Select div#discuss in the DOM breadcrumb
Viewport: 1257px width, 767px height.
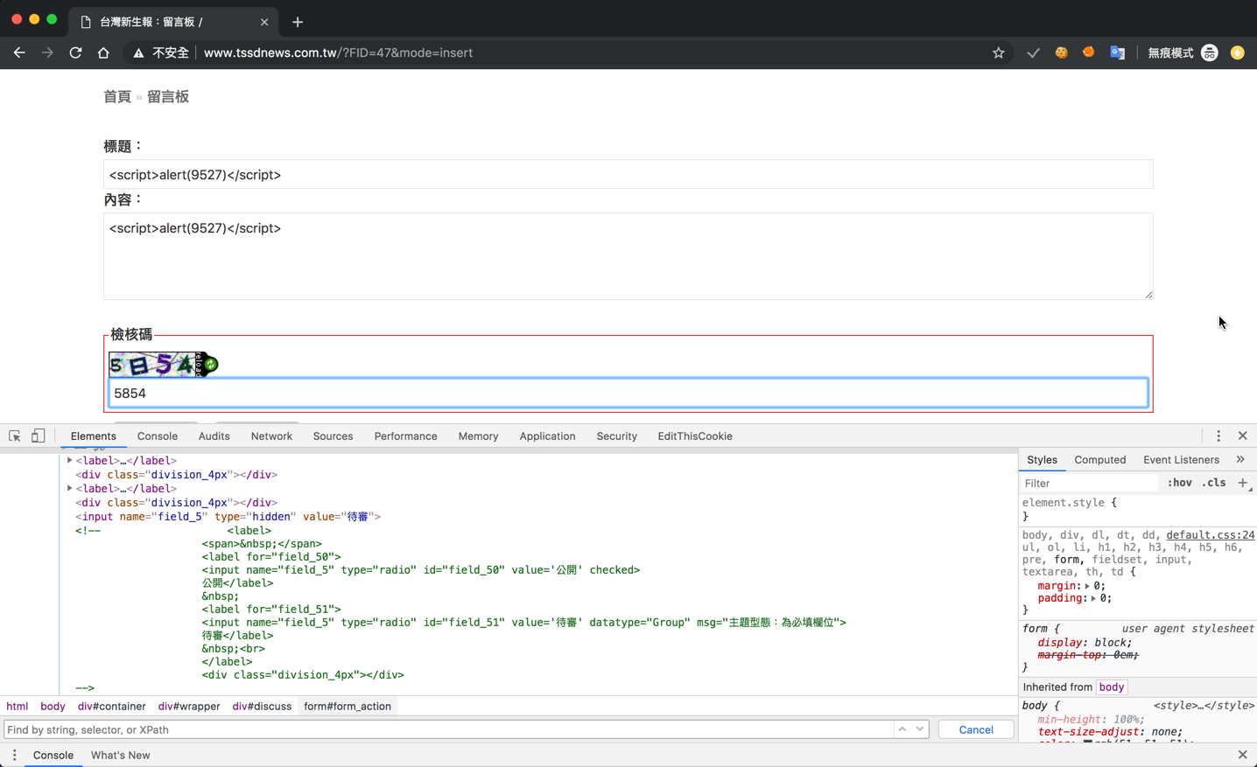point(262,707)
